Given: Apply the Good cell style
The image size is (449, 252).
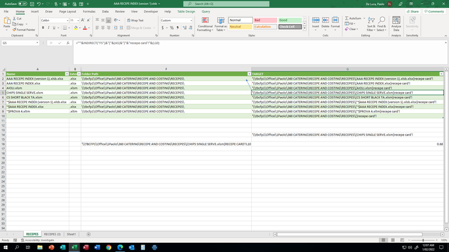Looking at the screenshot, I should [290, 20].
